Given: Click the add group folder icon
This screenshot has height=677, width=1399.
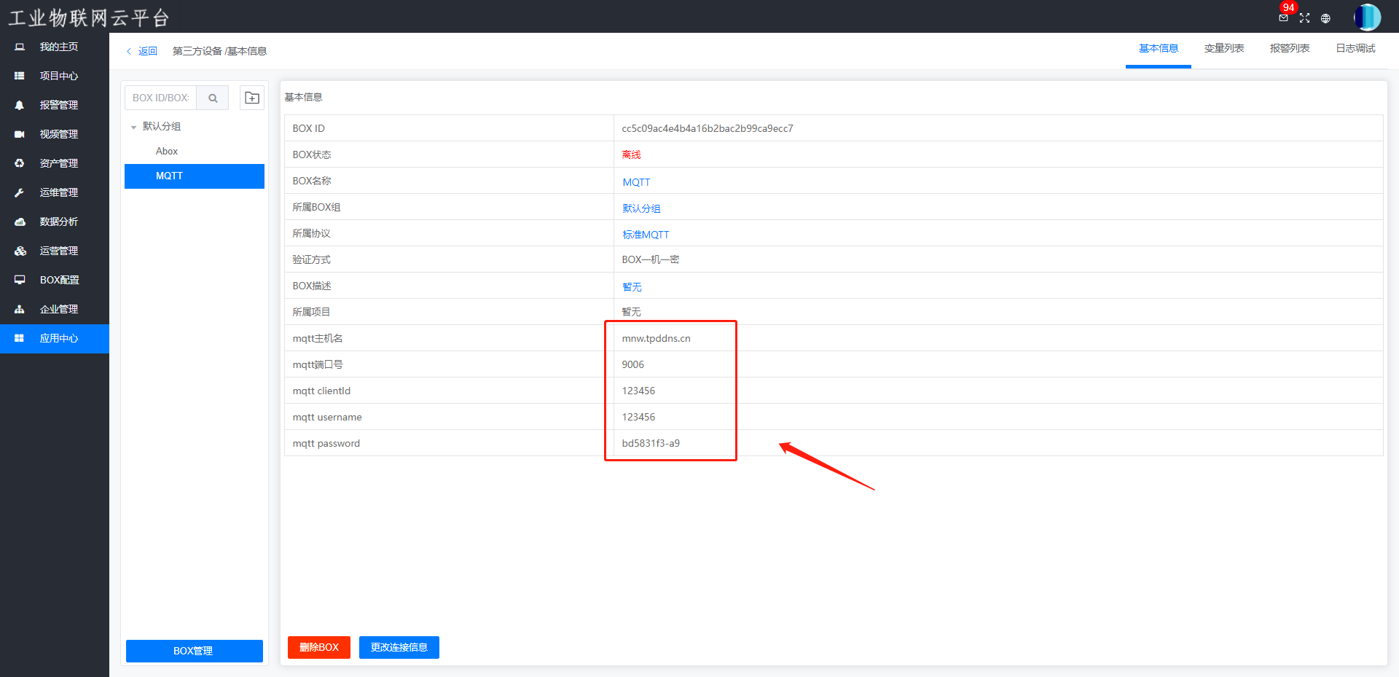Looking at the screenshot, I should point(252,98).
